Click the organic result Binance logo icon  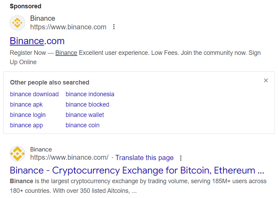(17, 154)
